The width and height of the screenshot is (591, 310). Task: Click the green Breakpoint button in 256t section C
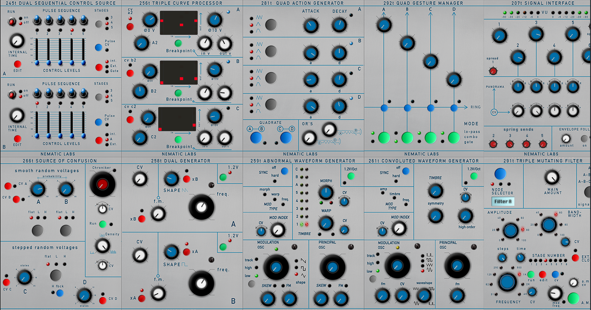(178, 139)
